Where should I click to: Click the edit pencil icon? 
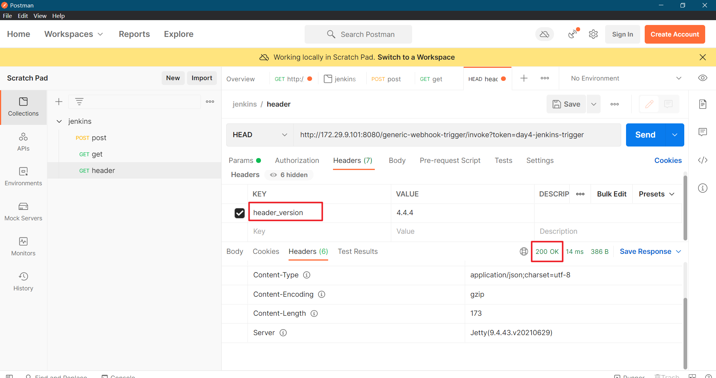pos(649,104)
